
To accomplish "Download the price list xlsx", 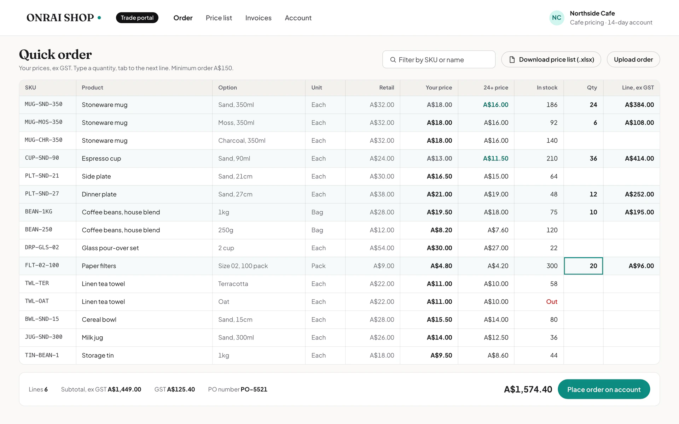I will pyautogui.click(x=551, y=59).
